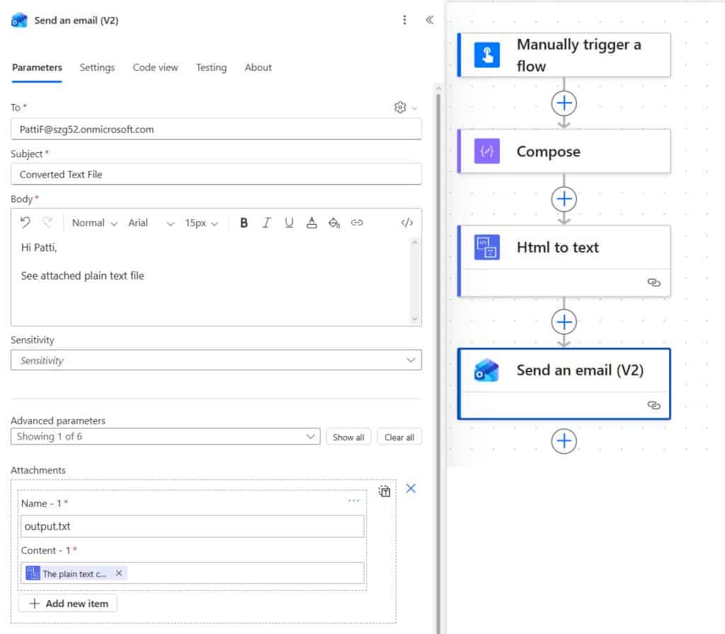Pick font color in Body toolbar
The image size is (725, 634).
click(x=312, y=223)
